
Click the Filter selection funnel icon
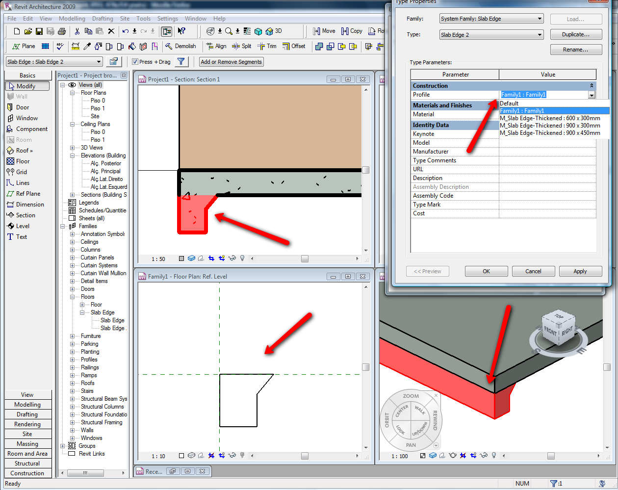[x=181, y=62]
